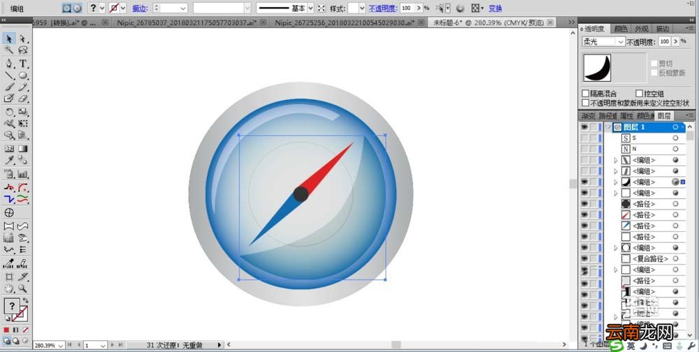Open the stroke weight 描边 dropdown
The image size is (699, 352).
(183, 8)
